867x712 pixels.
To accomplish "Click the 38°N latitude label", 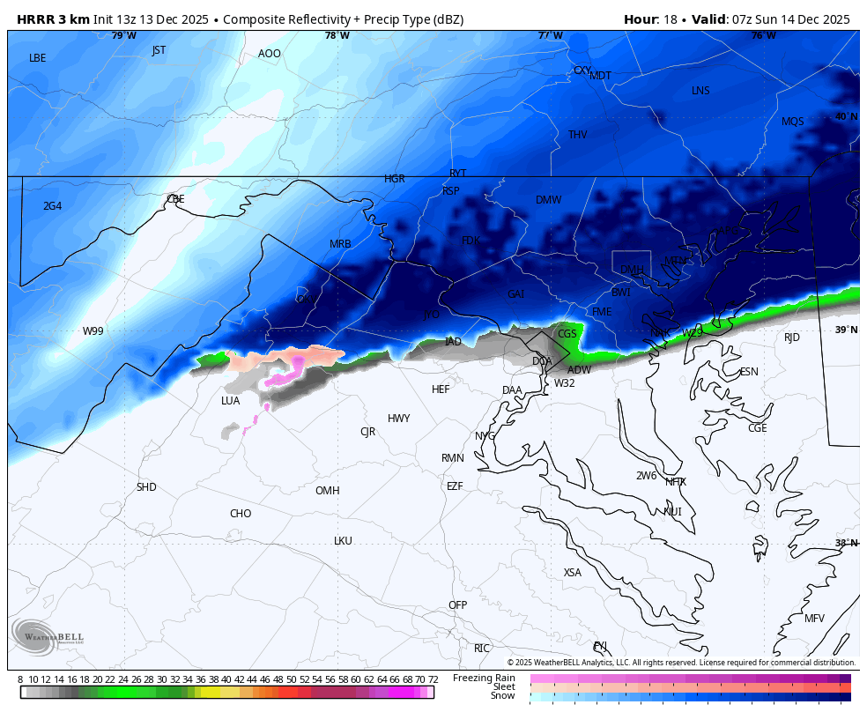I will coord(846,543).
